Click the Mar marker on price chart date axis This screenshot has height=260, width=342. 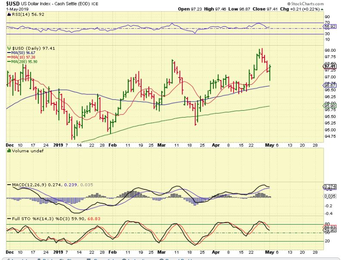162,145
